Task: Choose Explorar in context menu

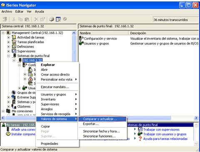Action: tap(57, 65)
